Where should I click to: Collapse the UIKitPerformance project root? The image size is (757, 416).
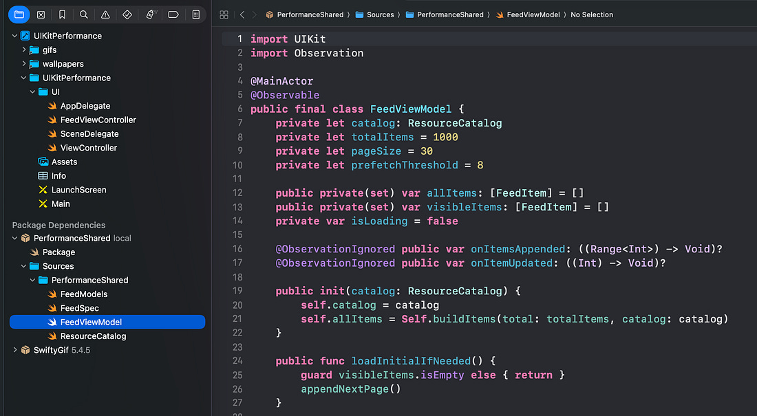pyautogui.click(x=14, y=36)
